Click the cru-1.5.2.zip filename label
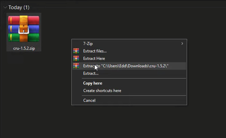 coord(24,48)
